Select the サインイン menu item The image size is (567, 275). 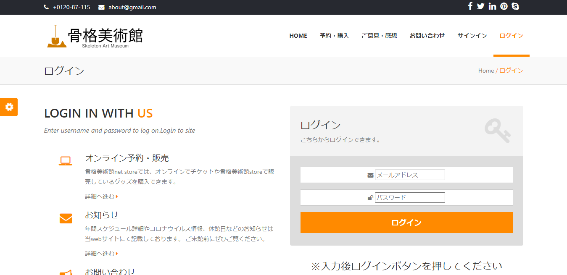click(x=472, y=36)
